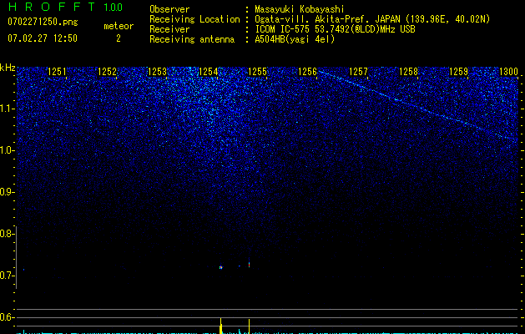
Task: Click the Receiver field label
Action: pos(169,29)
